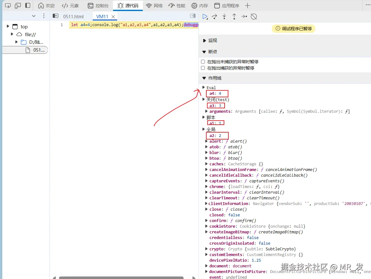Expand the crypto entry
The height and width of the screenshot is (279, 371).
[206, 249]
